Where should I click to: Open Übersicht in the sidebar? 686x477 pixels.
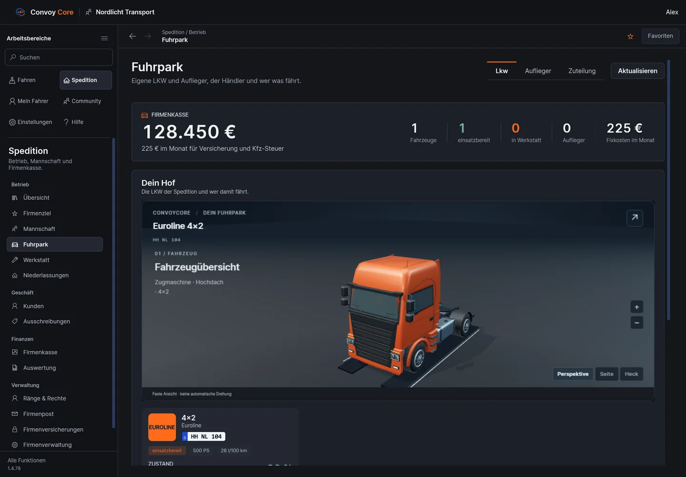pyautogui.click(x=55, y=197)
